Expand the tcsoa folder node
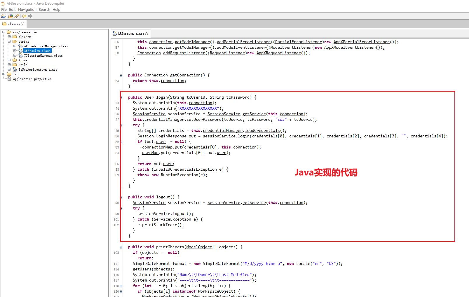 tap(9, 60)
